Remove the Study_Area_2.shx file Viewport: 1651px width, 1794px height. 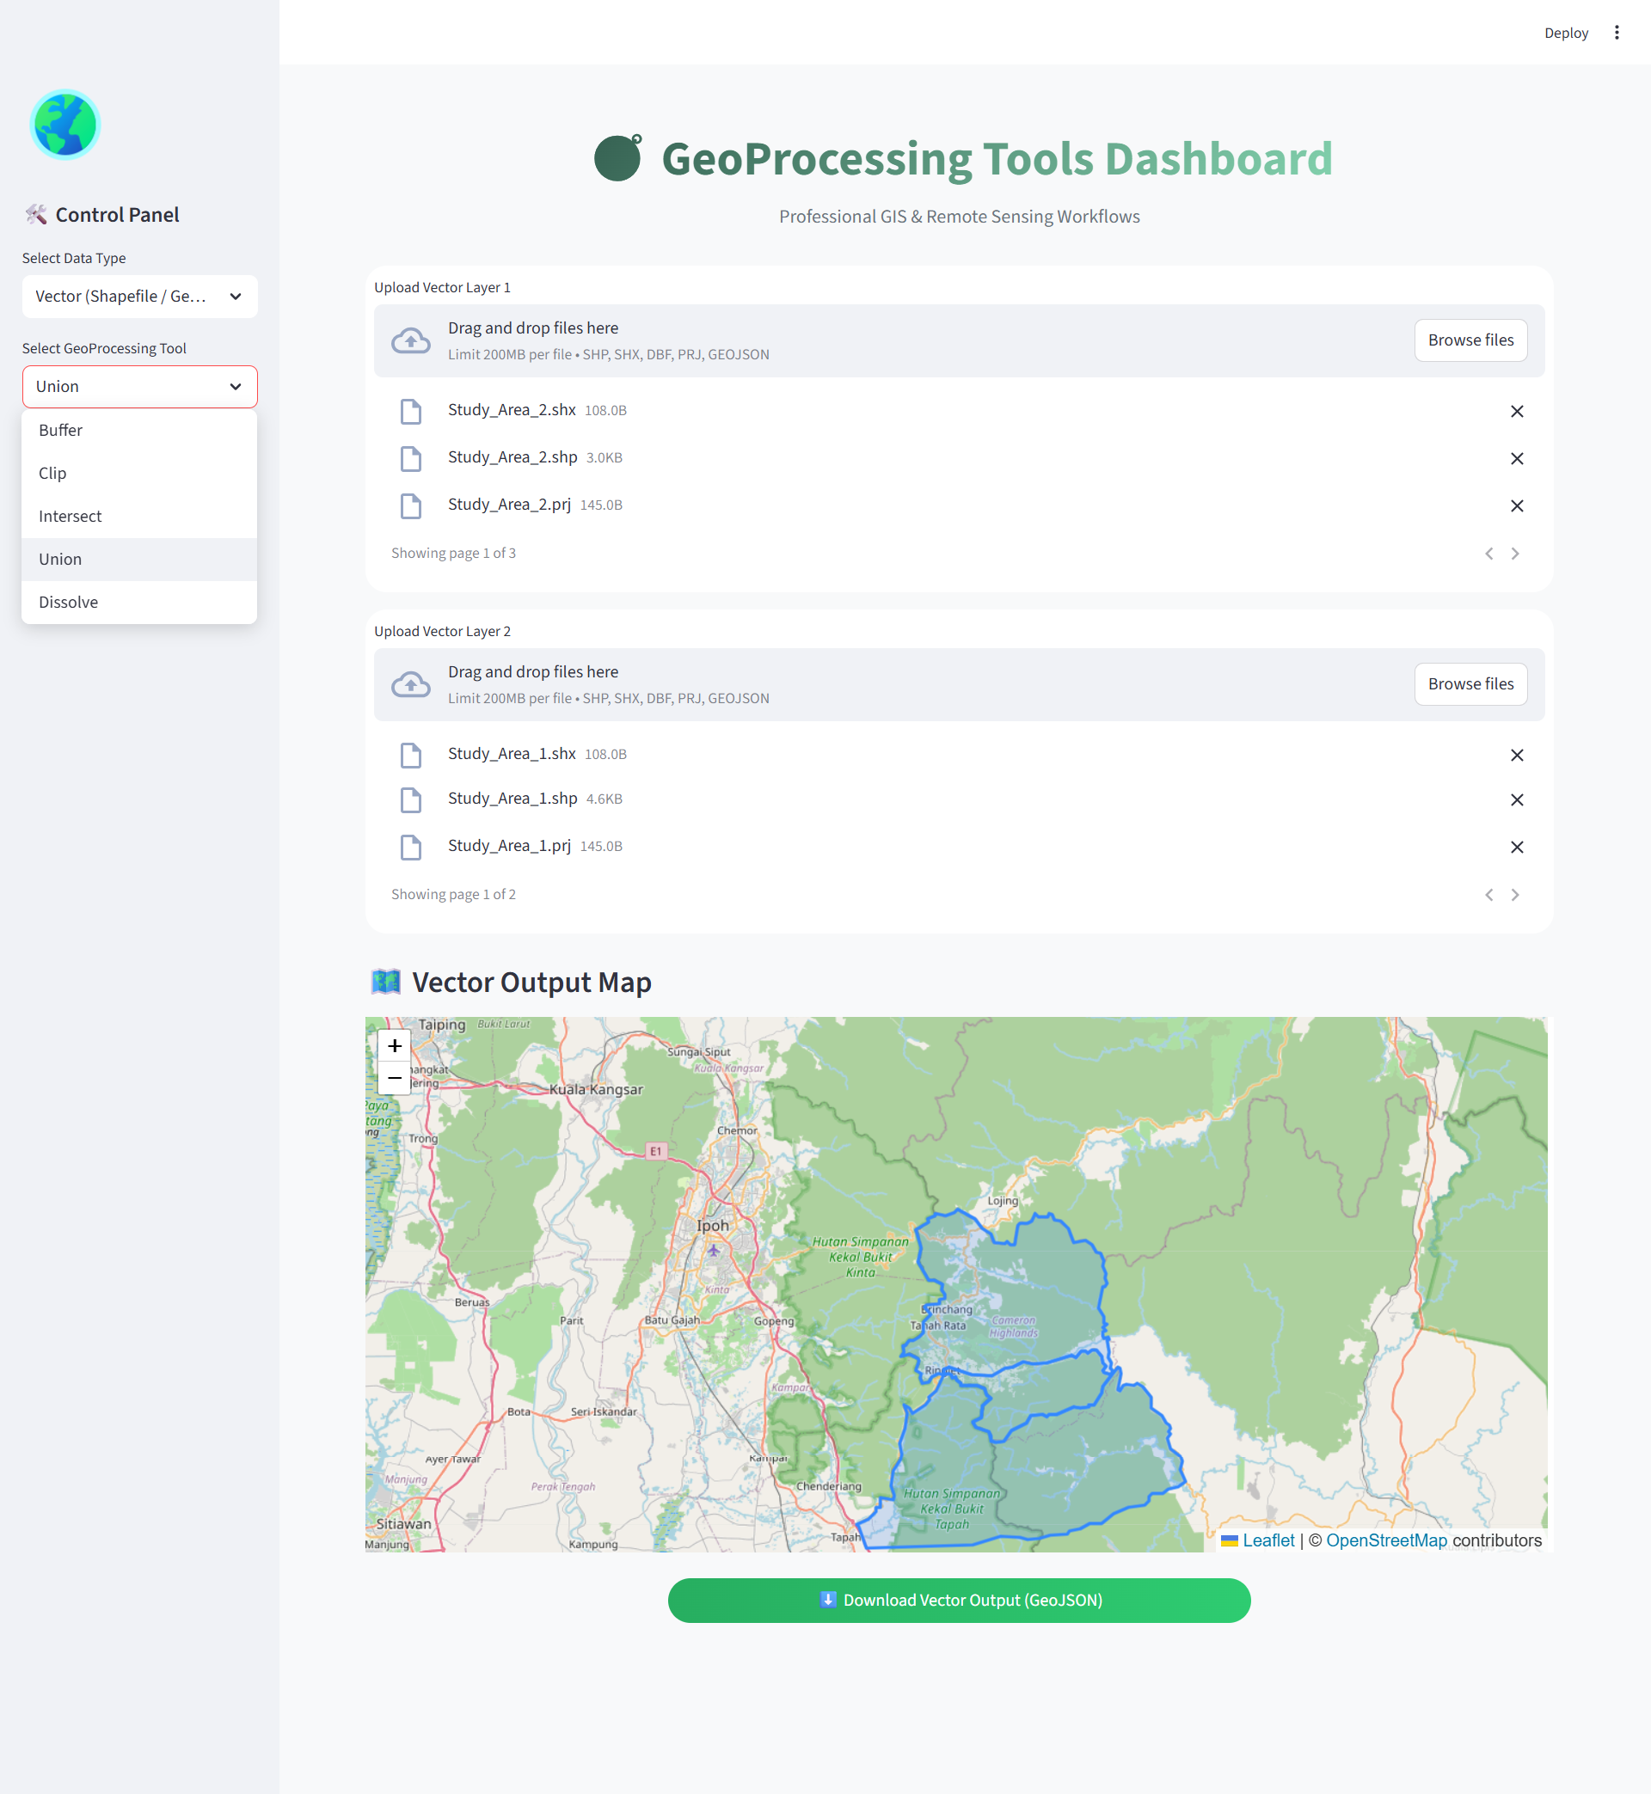[1517, 411]
